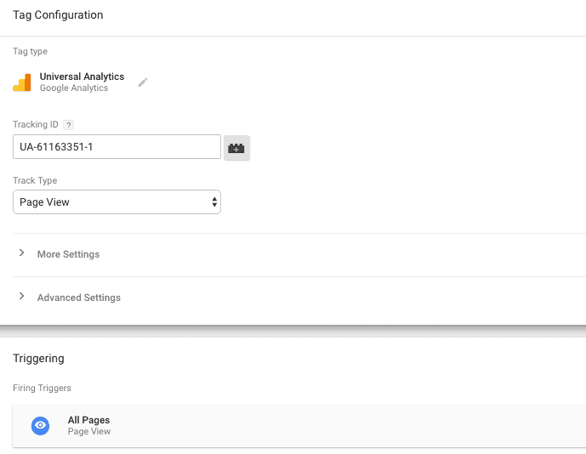The width and height of the screenshot is (586, 454).
Task: Click the Tag type label
Action: [x=30, y=51]
